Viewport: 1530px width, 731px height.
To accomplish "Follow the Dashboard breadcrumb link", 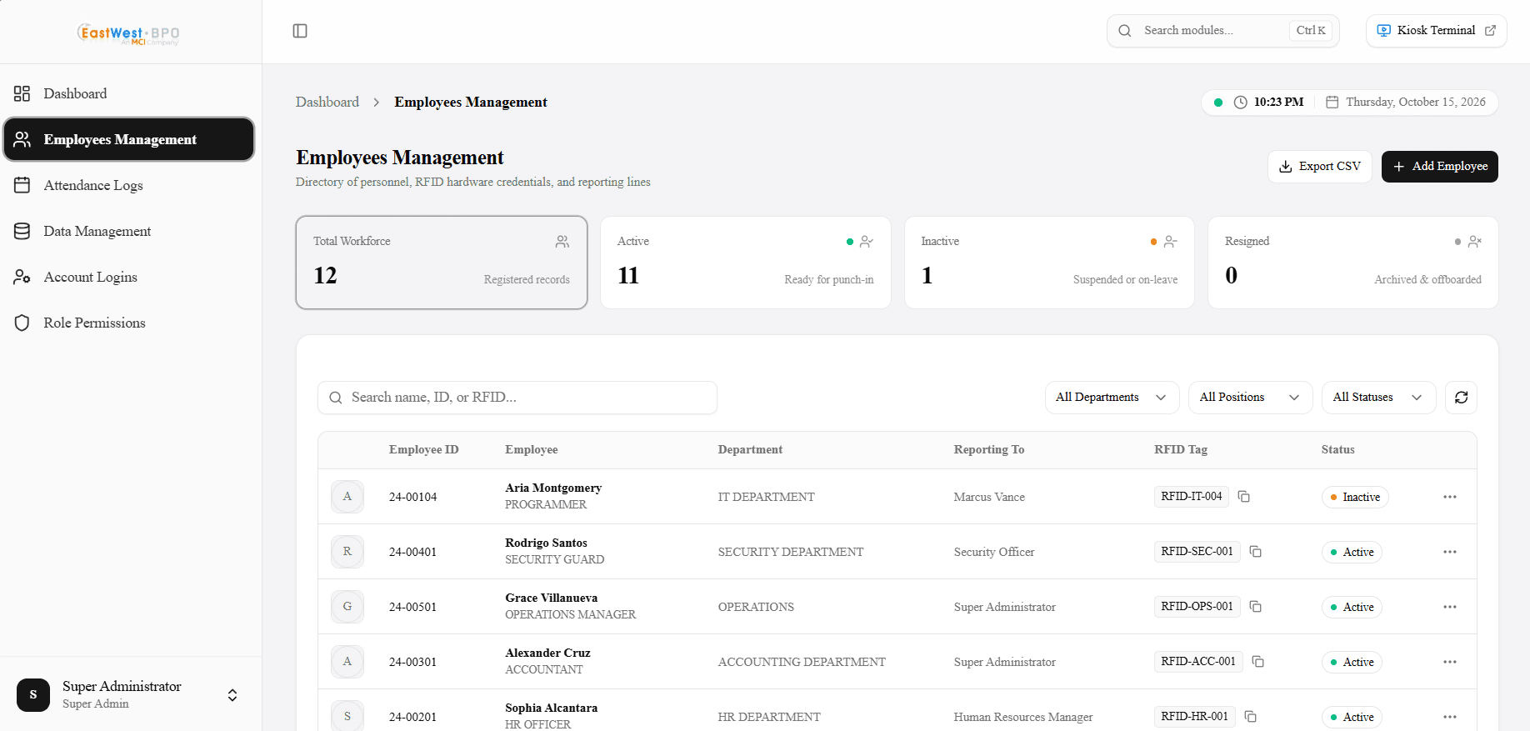I will [x=327, y=102].
